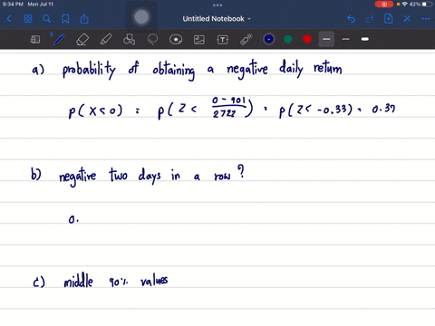Toggle the zoom window tool
The height and width of the screenshot is (326, 435).
(x=35, y=39)
